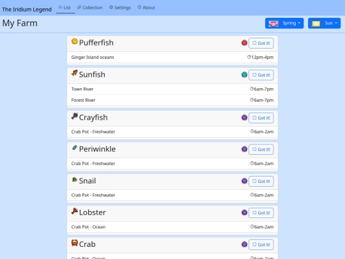
Task: Click clock icon in Crayfish location row
Action: (x=252, y=132)
